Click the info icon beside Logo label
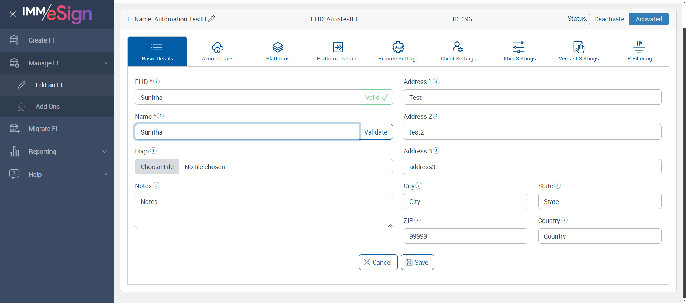Viewport: 687px width, 303px height. [x=153, y=151]
